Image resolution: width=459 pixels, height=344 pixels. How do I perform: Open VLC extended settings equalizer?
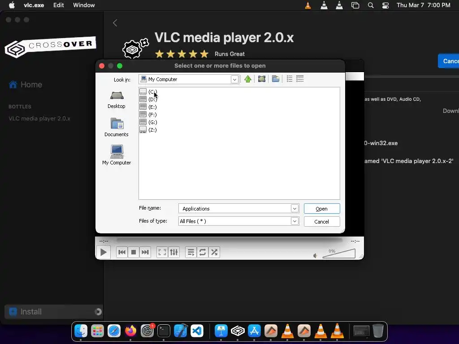pyautogui.click(x=174, y=252)
